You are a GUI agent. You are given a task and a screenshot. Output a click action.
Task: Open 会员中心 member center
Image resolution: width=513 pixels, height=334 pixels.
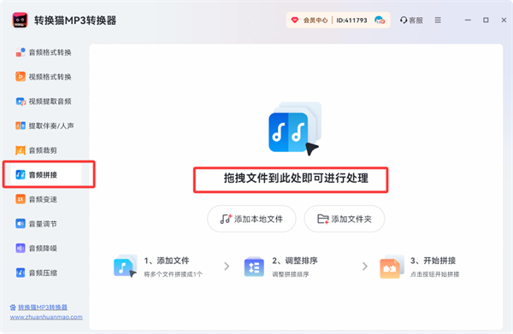click(315, 21)
